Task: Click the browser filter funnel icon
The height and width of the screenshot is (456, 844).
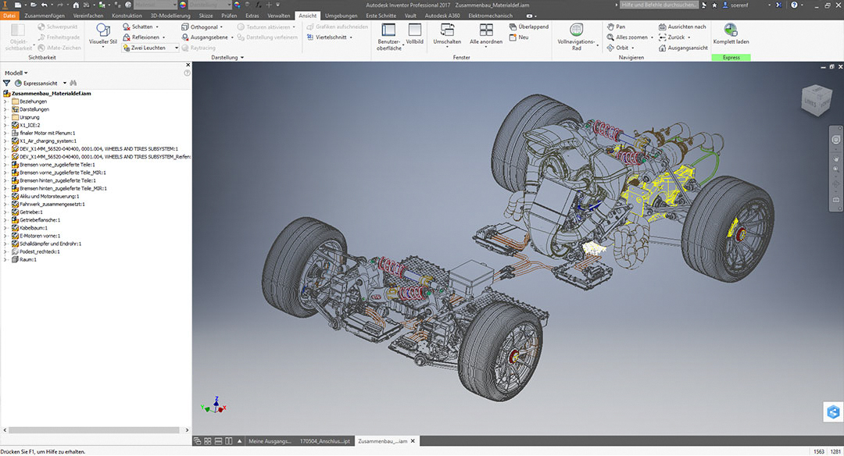Action: coord(7,82)
